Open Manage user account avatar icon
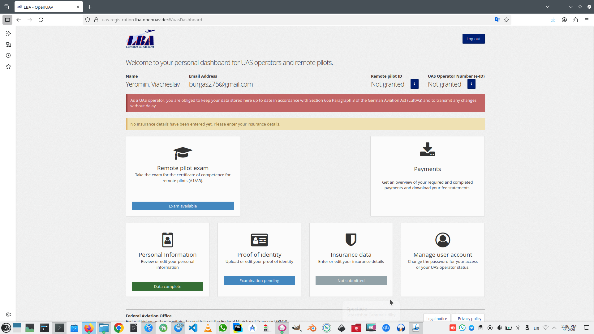Viewport: 594px width, 334px height. click(x=442, y=240)
